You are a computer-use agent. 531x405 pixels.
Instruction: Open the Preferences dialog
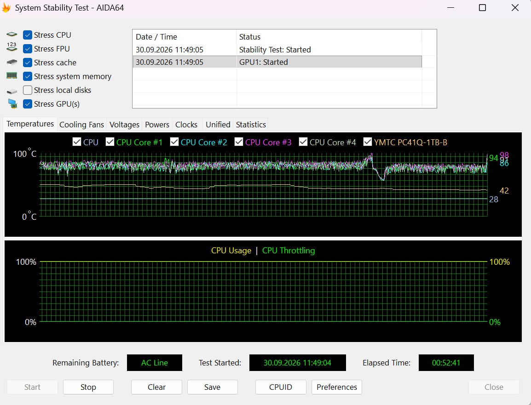337,387
